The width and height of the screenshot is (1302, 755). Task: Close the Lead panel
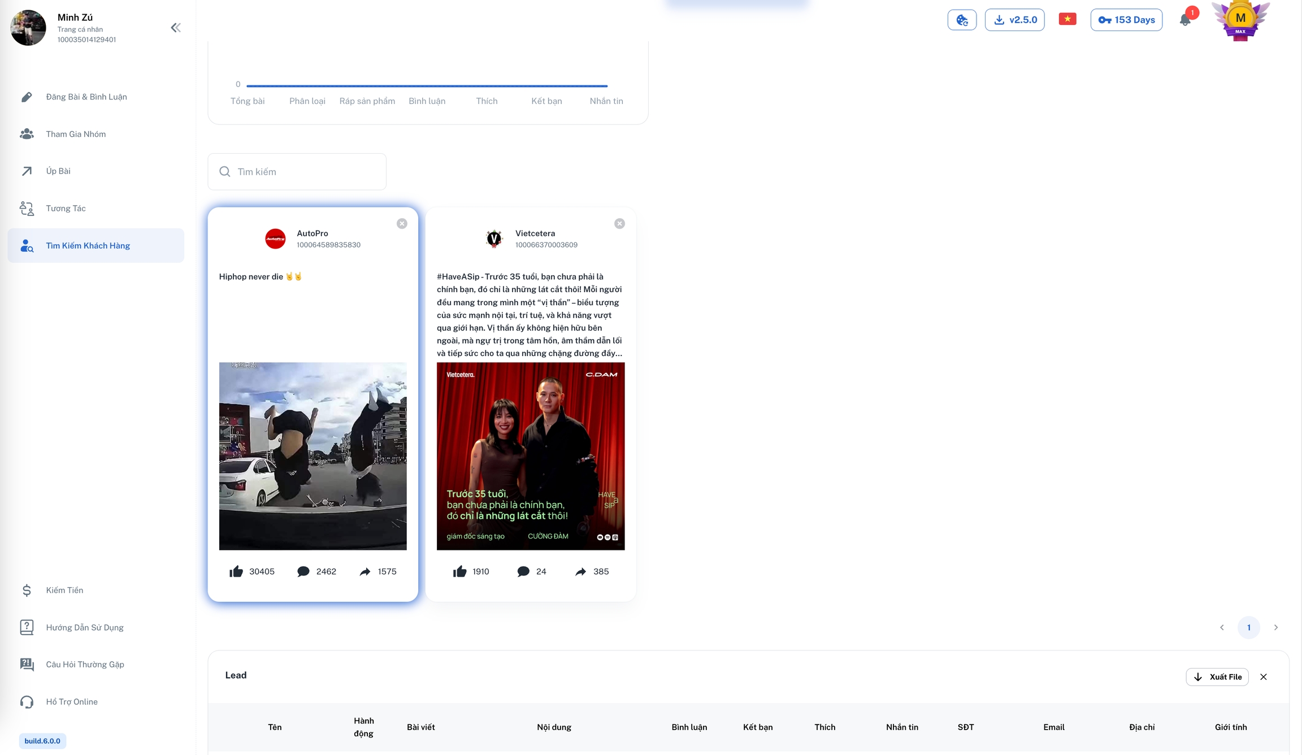click(x=1264, y=676)
